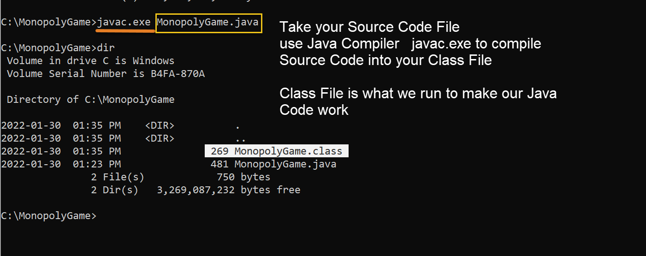The width and height of the screenshot is (646, 256).
Task: Click the Directory of C:\MonopolyGame line
Action: coord(90,100)
